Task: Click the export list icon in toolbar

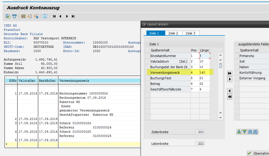Action: [8, 16]
